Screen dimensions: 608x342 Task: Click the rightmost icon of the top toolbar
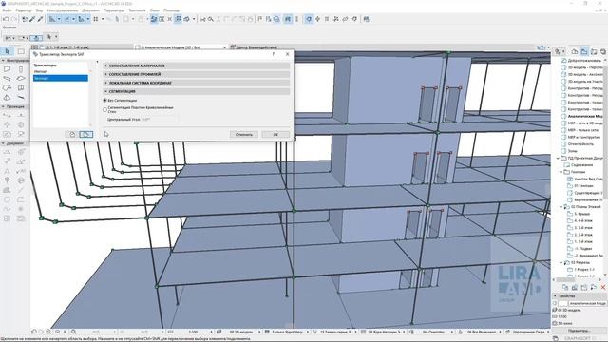(367, 19)
